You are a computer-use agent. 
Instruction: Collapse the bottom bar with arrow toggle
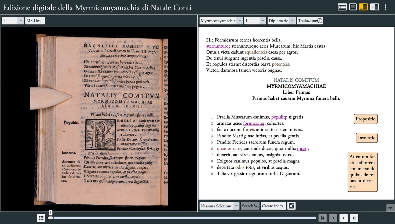pos(390,208)
